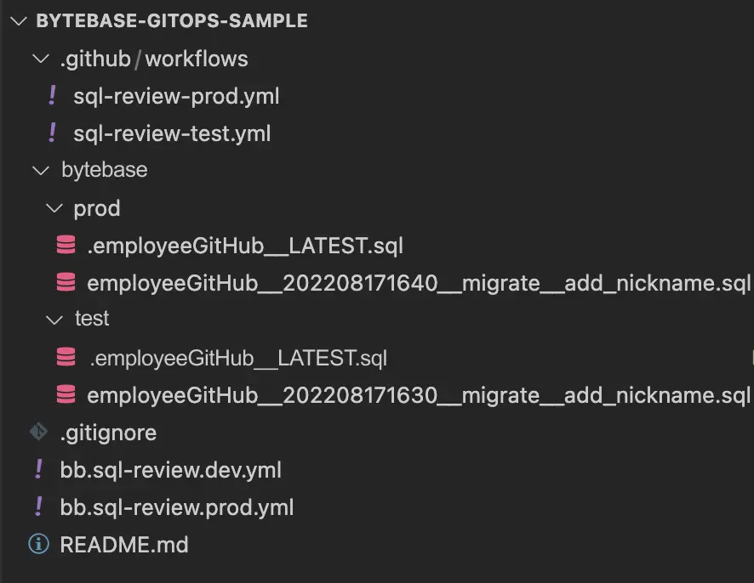754x583 pixels.
Task: Select the prod folder label
Action: tap(97, 209)
